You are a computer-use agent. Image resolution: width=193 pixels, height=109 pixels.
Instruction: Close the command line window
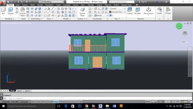click(2, 96)
